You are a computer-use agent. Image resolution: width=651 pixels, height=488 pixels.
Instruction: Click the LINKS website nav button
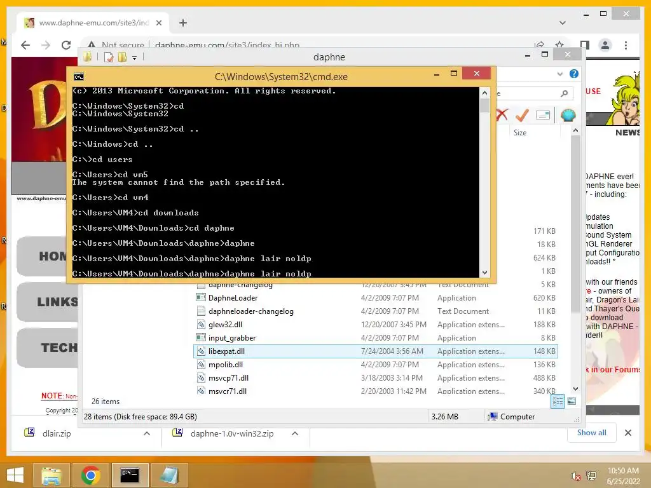(48, 302)
